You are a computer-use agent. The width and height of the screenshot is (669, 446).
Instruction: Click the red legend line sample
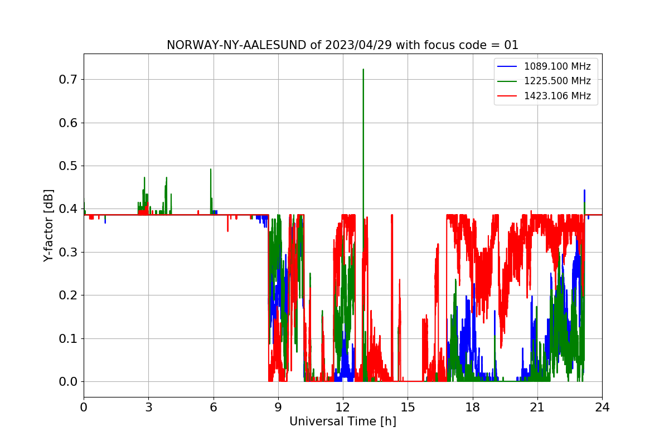pyautogui.click(x=508, y=96)
